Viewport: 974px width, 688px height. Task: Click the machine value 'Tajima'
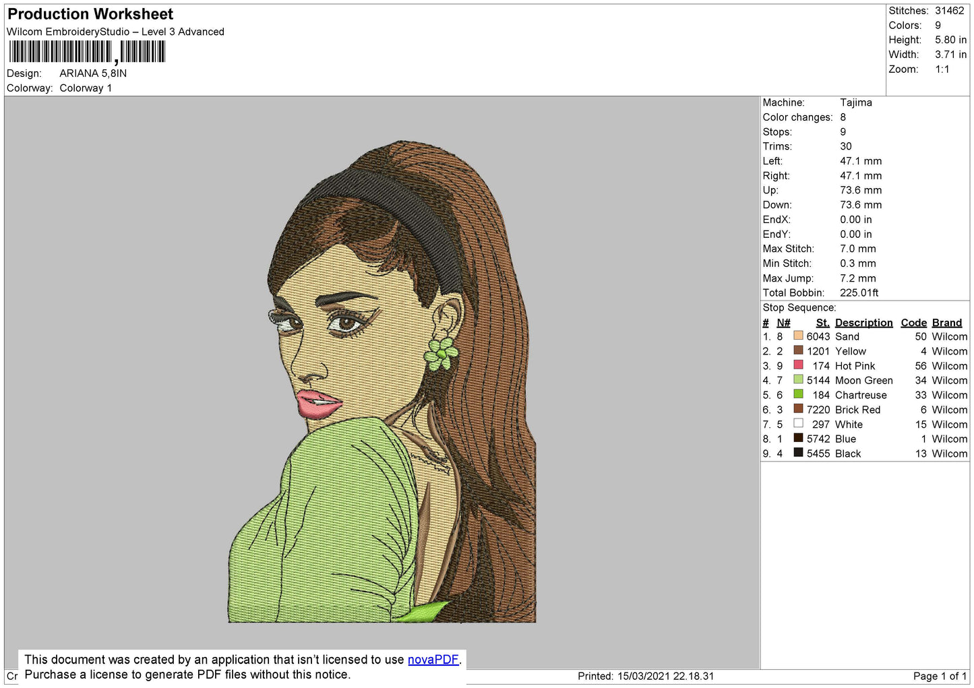(856, 102)
